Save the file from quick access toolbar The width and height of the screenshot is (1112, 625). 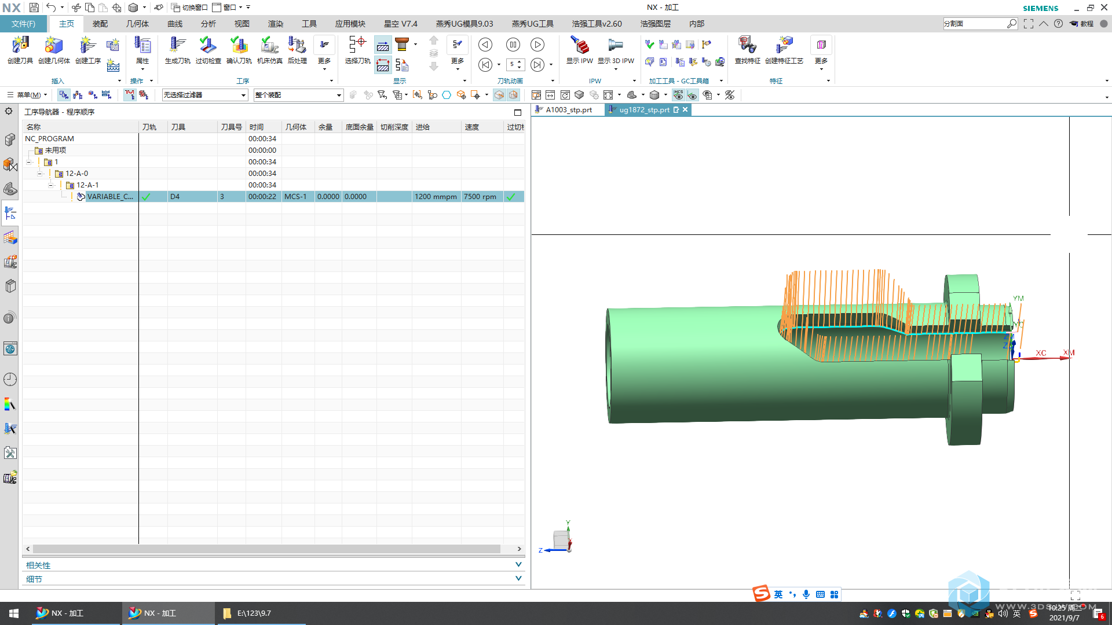coord(34,8)
